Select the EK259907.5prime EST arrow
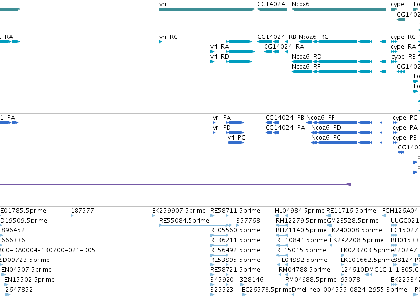The height and width of the screenshot is (297, 420). 153,216
